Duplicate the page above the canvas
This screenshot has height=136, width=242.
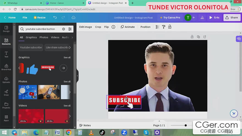pyautogui.click(x=198, y=37)
